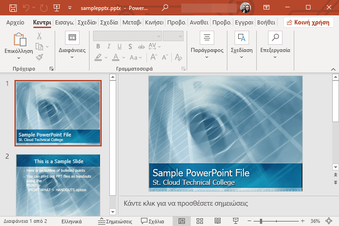Activate the Format Painter brush
Image resolution: width=339 pixels, height=226 pixels.
tap(39, 57)
